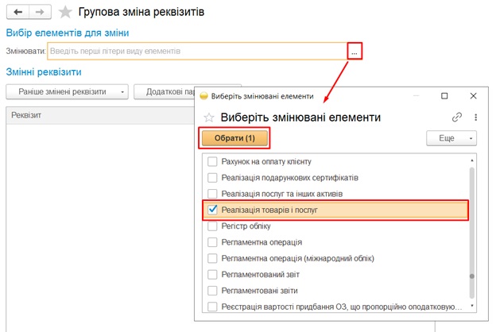Viewport: 496px width, 332px height.
Task: Enable Регістр обліку checkbox
Action: click(x=212, y=226)
